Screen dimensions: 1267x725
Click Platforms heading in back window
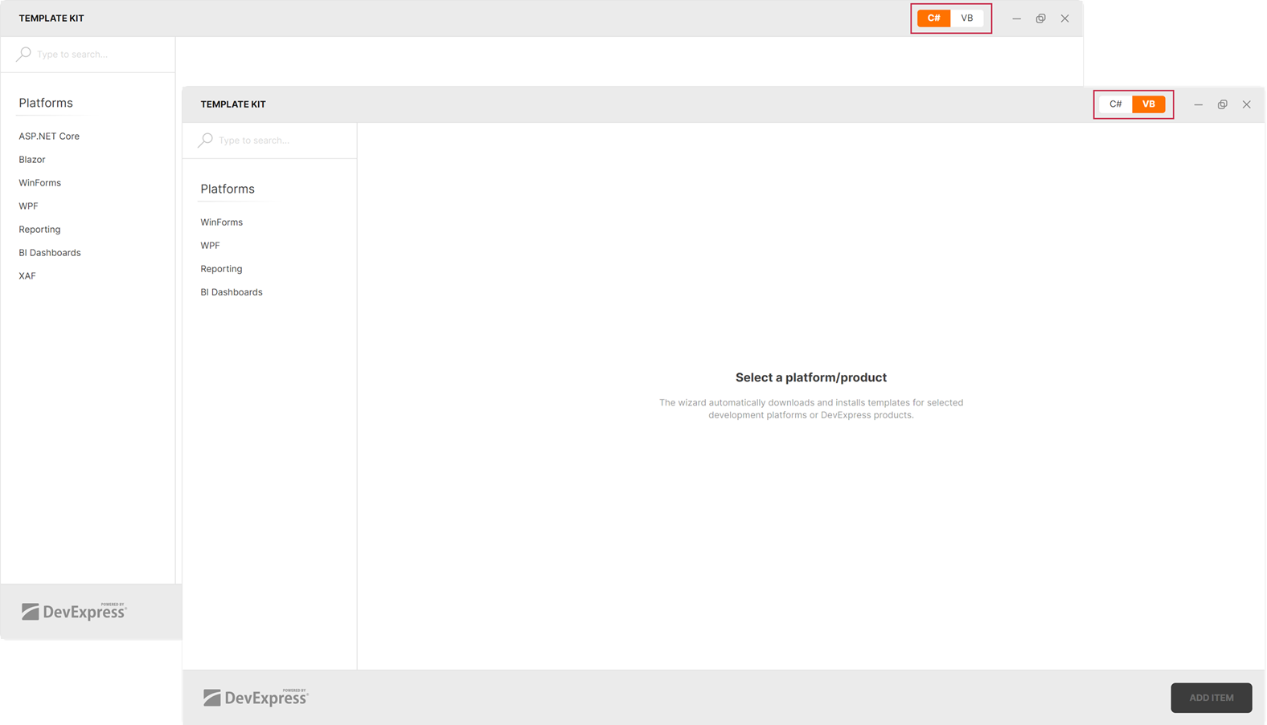click(46, 103)
